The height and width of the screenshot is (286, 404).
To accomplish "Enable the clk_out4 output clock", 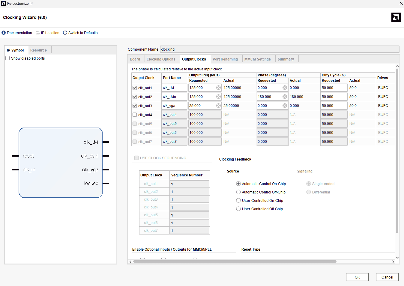I will (135, 115).
